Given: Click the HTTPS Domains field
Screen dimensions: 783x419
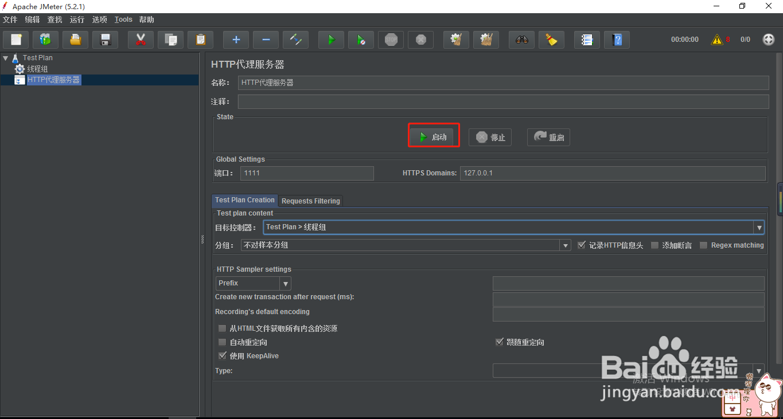Looking at the screenshot, I should pyautogui.click(x=613, y=173).
